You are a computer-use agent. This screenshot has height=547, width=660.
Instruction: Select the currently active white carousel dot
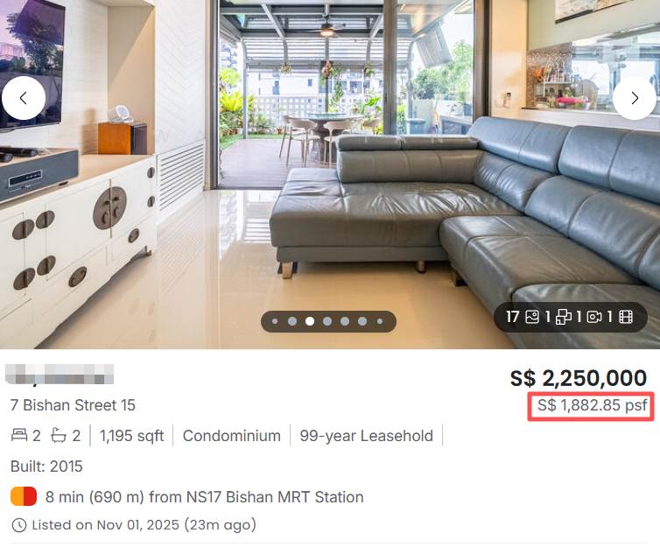[x=310, y=321]
